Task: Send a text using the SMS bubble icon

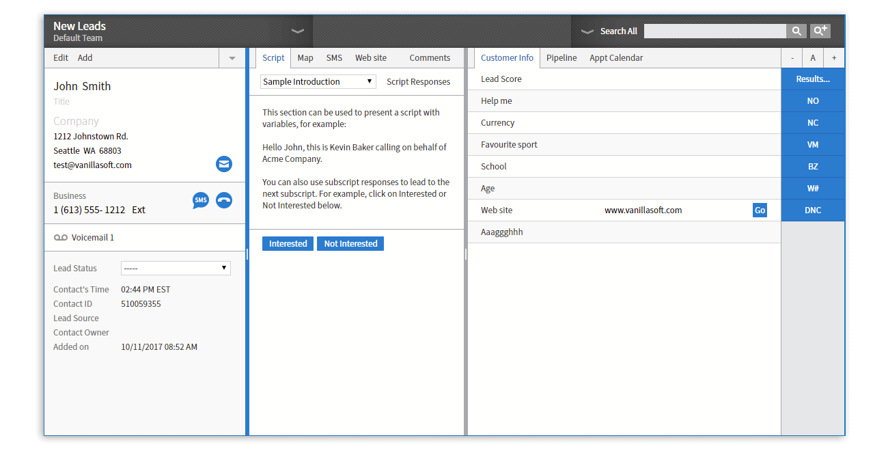Action: [200, 200]
